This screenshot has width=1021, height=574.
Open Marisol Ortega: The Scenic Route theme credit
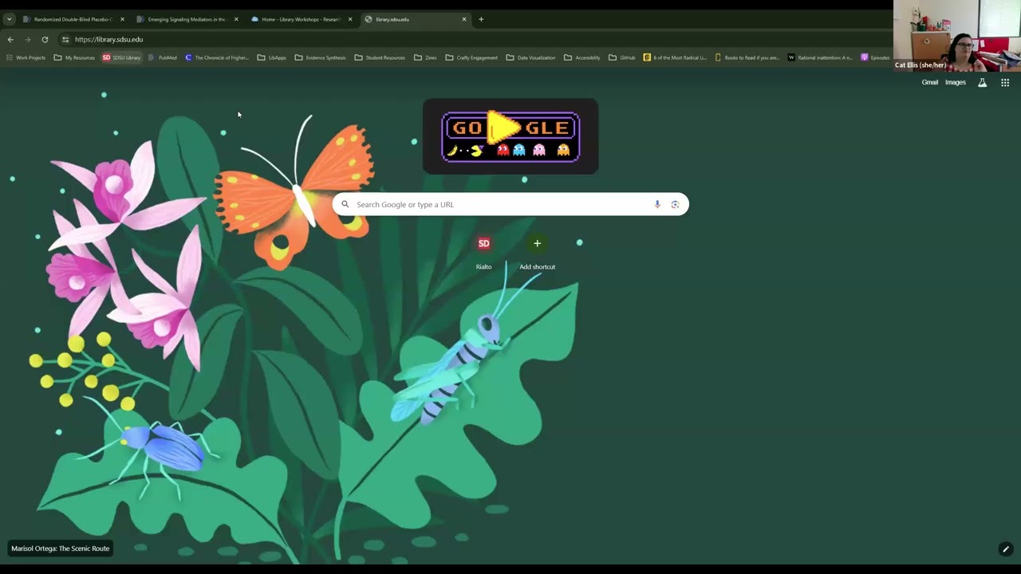(x=61, y=548)
